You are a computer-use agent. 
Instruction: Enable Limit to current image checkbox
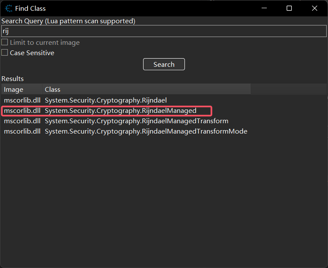5,42
